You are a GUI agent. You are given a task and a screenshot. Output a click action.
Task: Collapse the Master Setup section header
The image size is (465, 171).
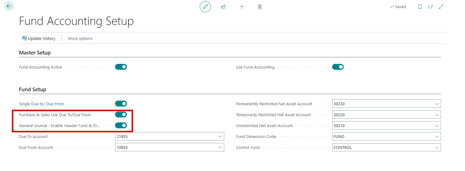pos(35,53)
